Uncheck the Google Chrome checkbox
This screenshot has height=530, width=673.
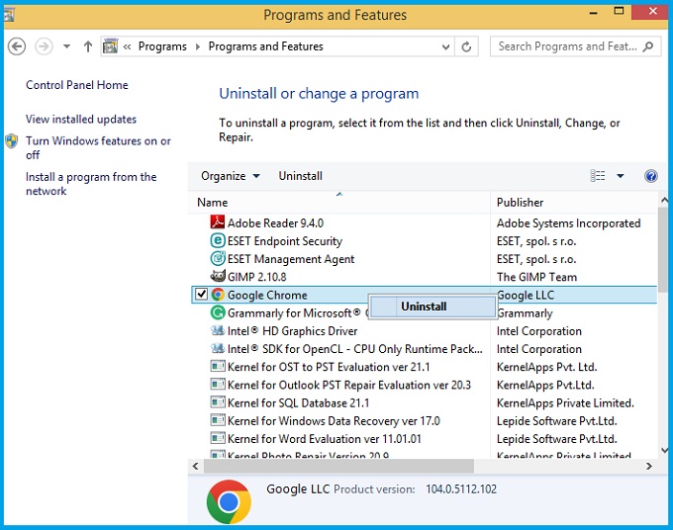pos(201,294)
